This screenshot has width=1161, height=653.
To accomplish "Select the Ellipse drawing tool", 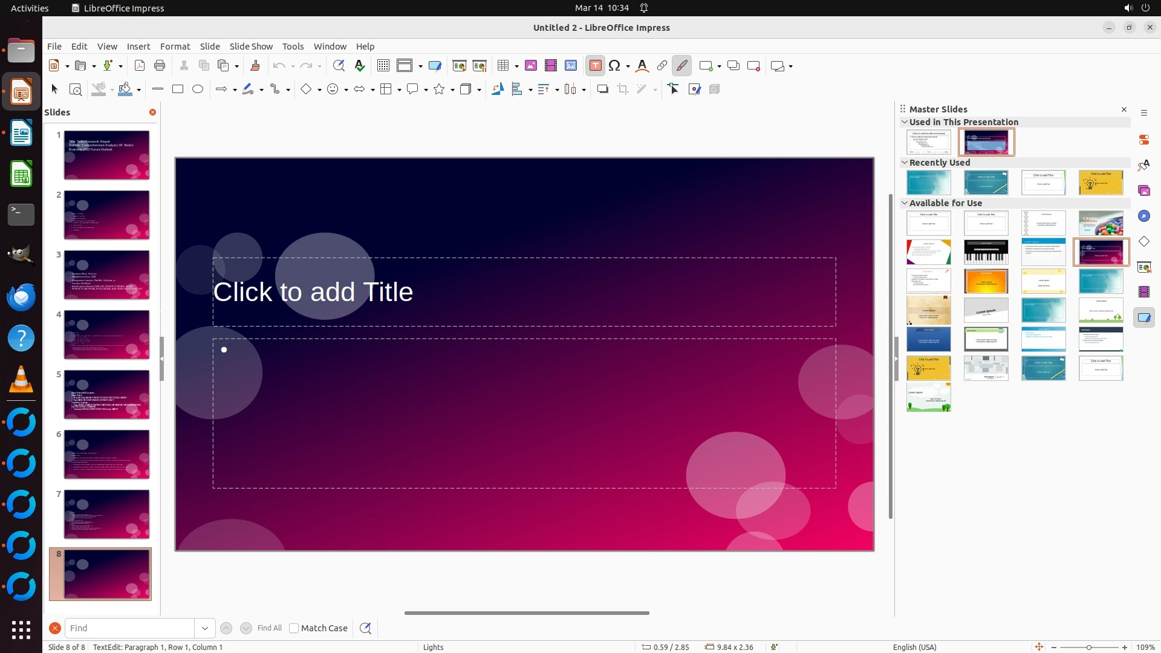I will (x=198, y=89).
